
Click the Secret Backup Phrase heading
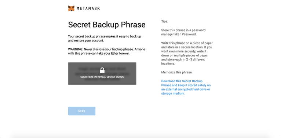point(107,25)
